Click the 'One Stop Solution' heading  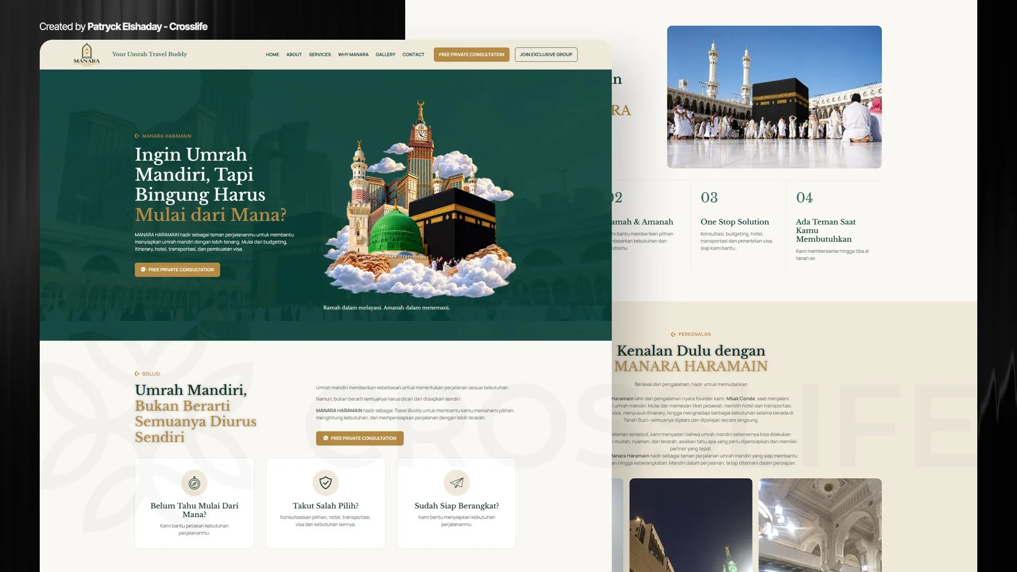tap(735, 222)
